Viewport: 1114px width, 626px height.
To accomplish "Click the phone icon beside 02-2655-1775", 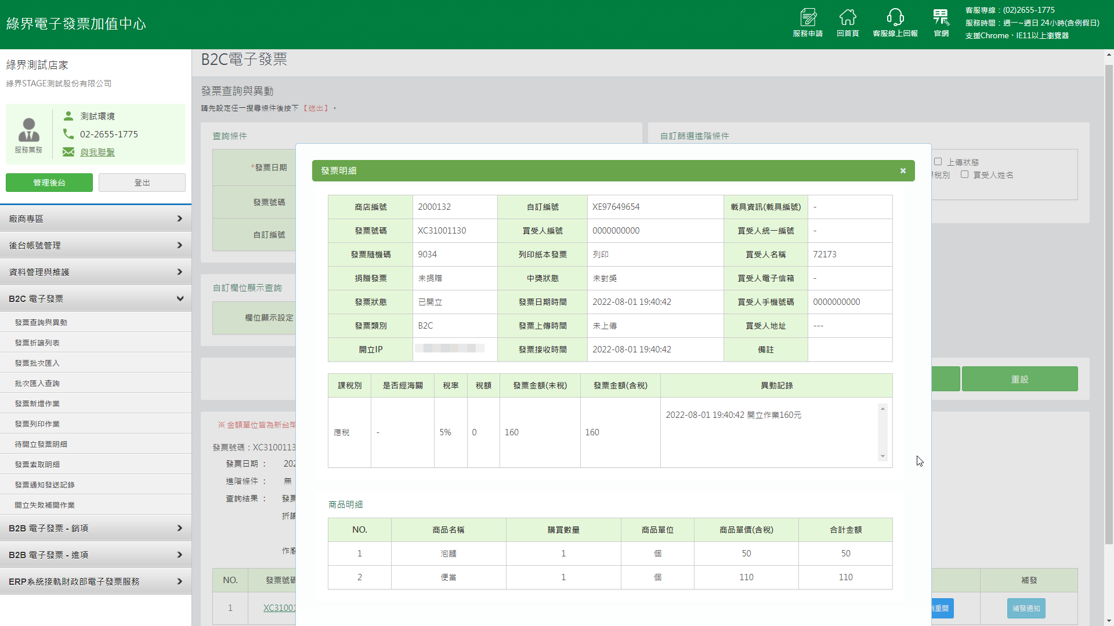I will (x=68, y=134).
